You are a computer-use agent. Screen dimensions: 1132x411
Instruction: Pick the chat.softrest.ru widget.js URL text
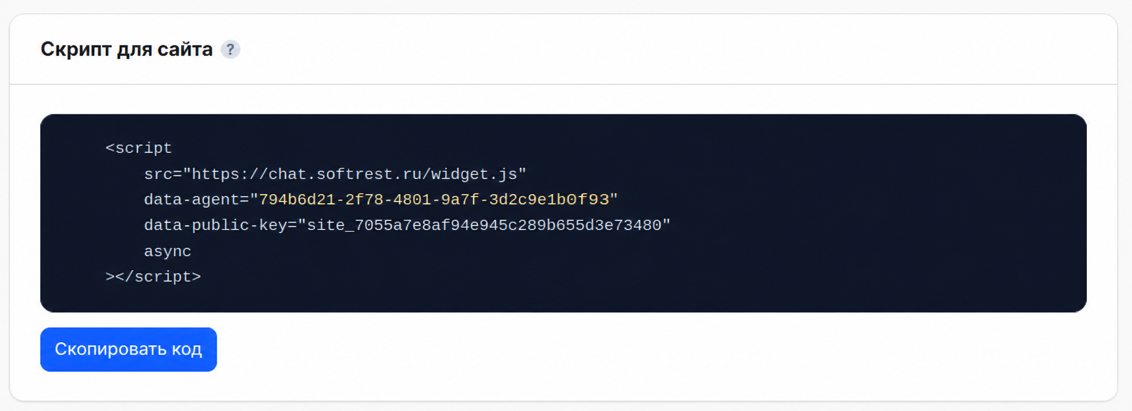tap(354, 175)
